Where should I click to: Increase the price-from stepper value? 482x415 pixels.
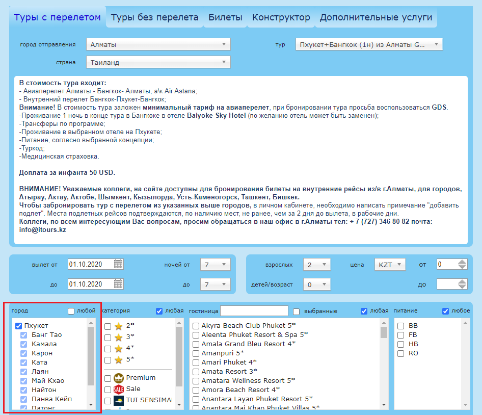462,262
